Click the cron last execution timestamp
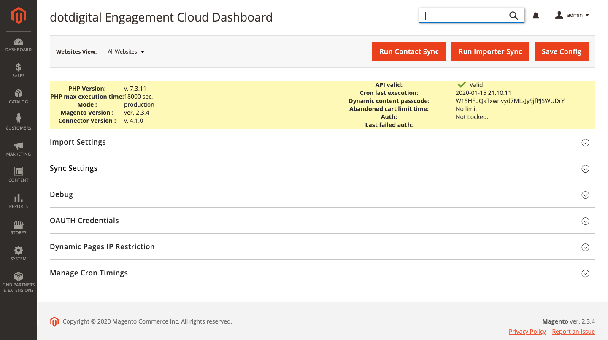Screen dimensions: 608x340 484,93
